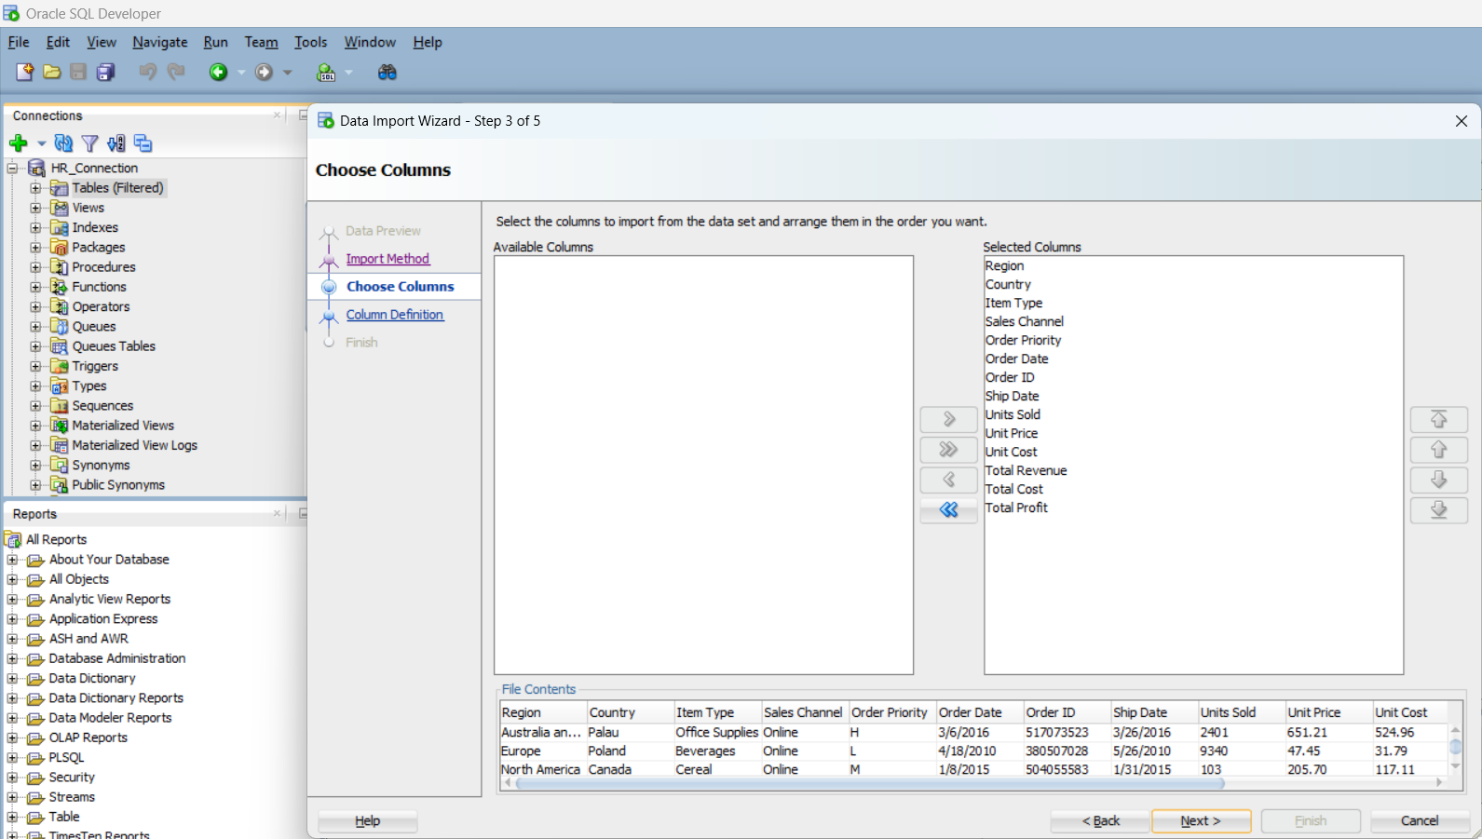Click File Contents vertical scrollbar down arrow
Viewport: 1482px width, 839px height.
click(x=1455, y=766)
